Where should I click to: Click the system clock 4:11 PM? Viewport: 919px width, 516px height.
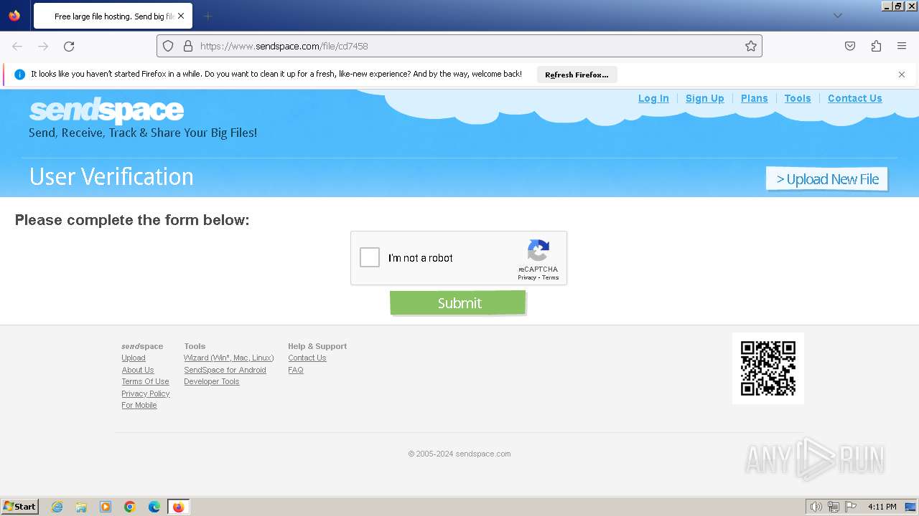(x=882, y=507)
